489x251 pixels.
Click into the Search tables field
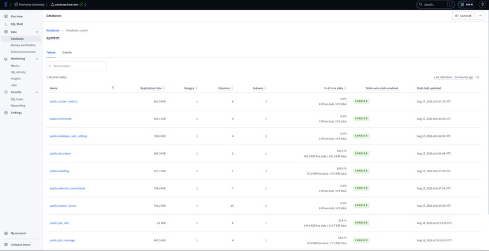pos(76,66)
